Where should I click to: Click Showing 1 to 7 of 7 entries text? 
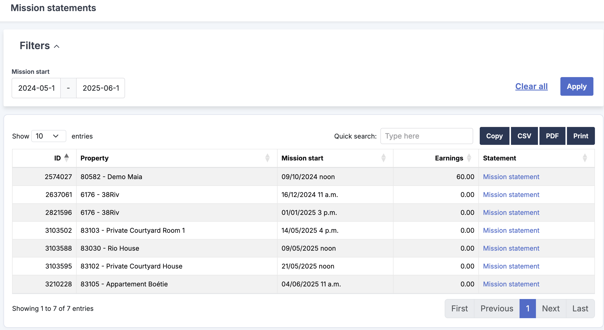[x=53, y=309]
